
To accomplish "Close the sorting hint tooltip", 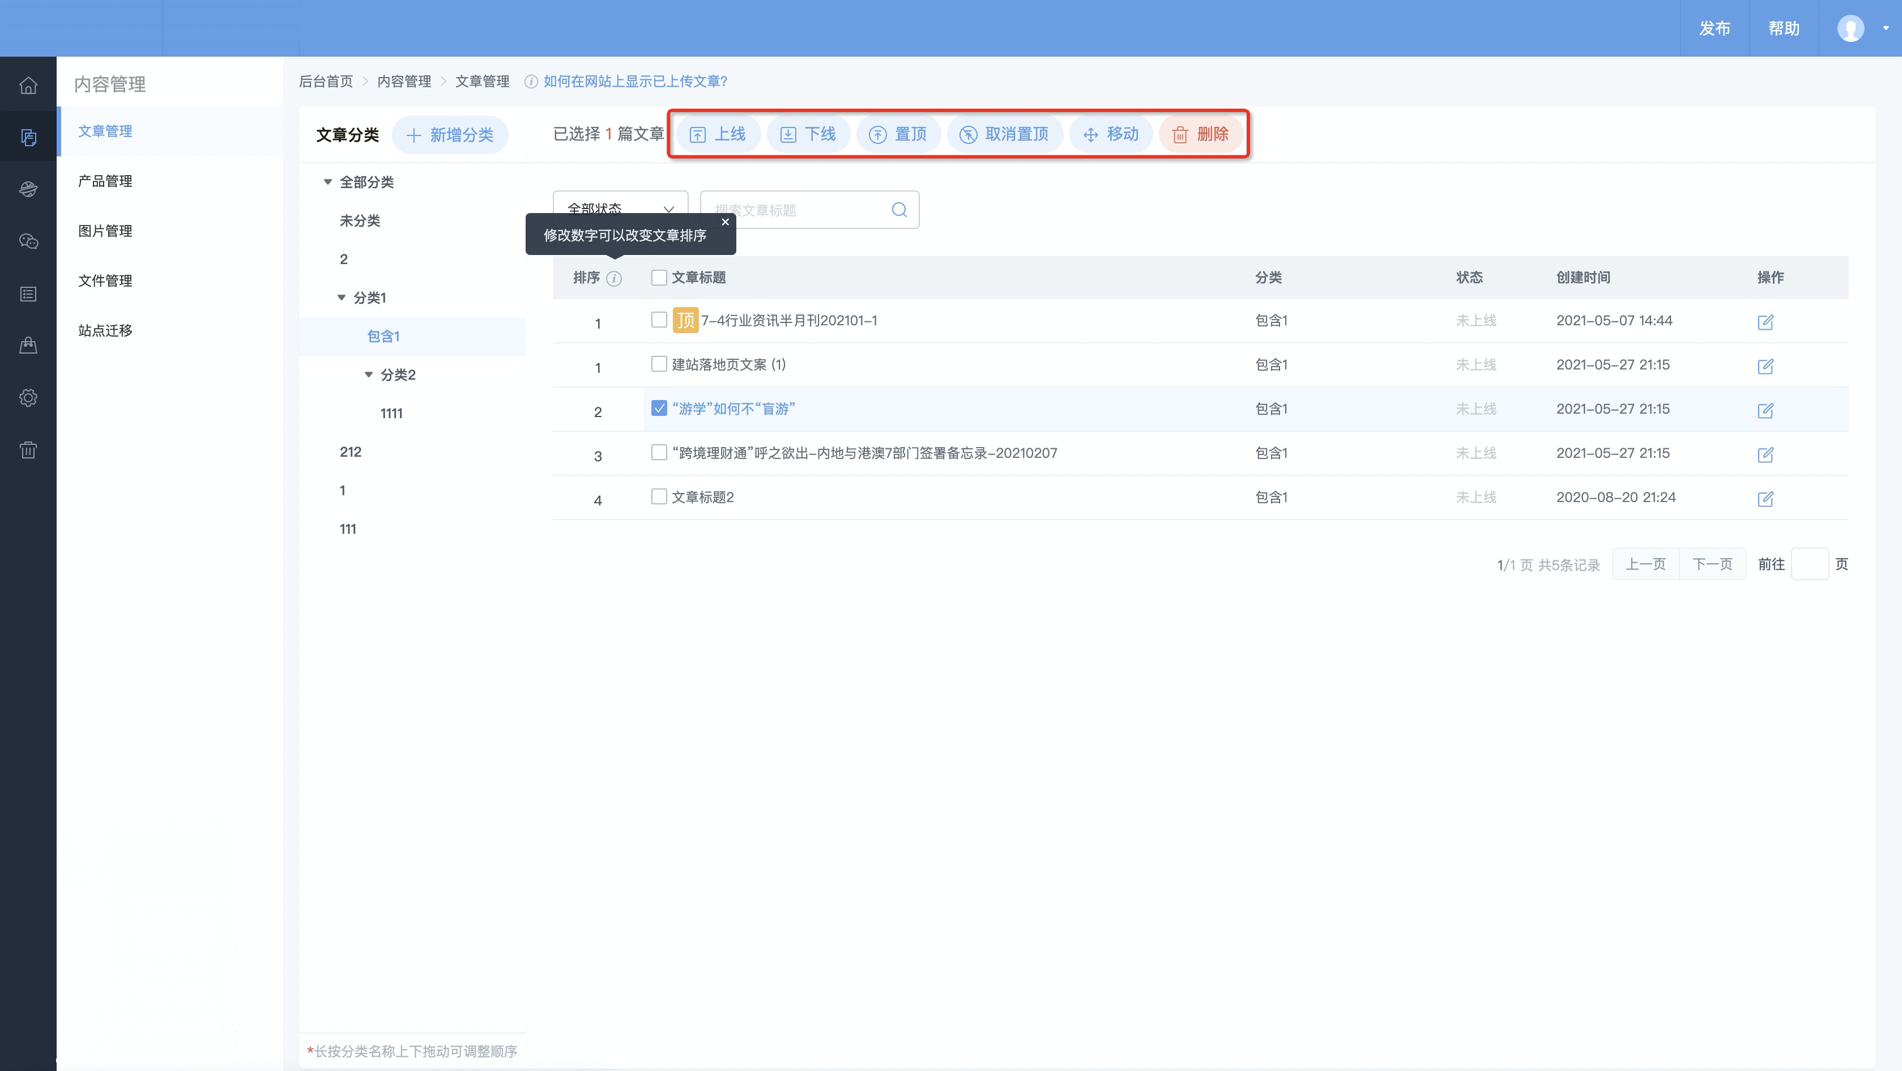I will coord(725,222).
